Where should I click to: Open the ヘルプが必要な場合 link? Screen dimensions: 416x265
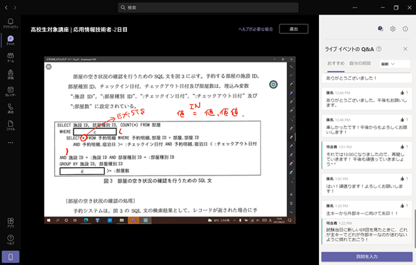[255, 29]
